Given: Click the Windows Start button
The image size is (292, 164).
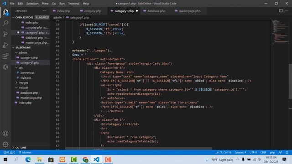Looking at the screenshot, I should pyautogui.click(x=5, y=159).
